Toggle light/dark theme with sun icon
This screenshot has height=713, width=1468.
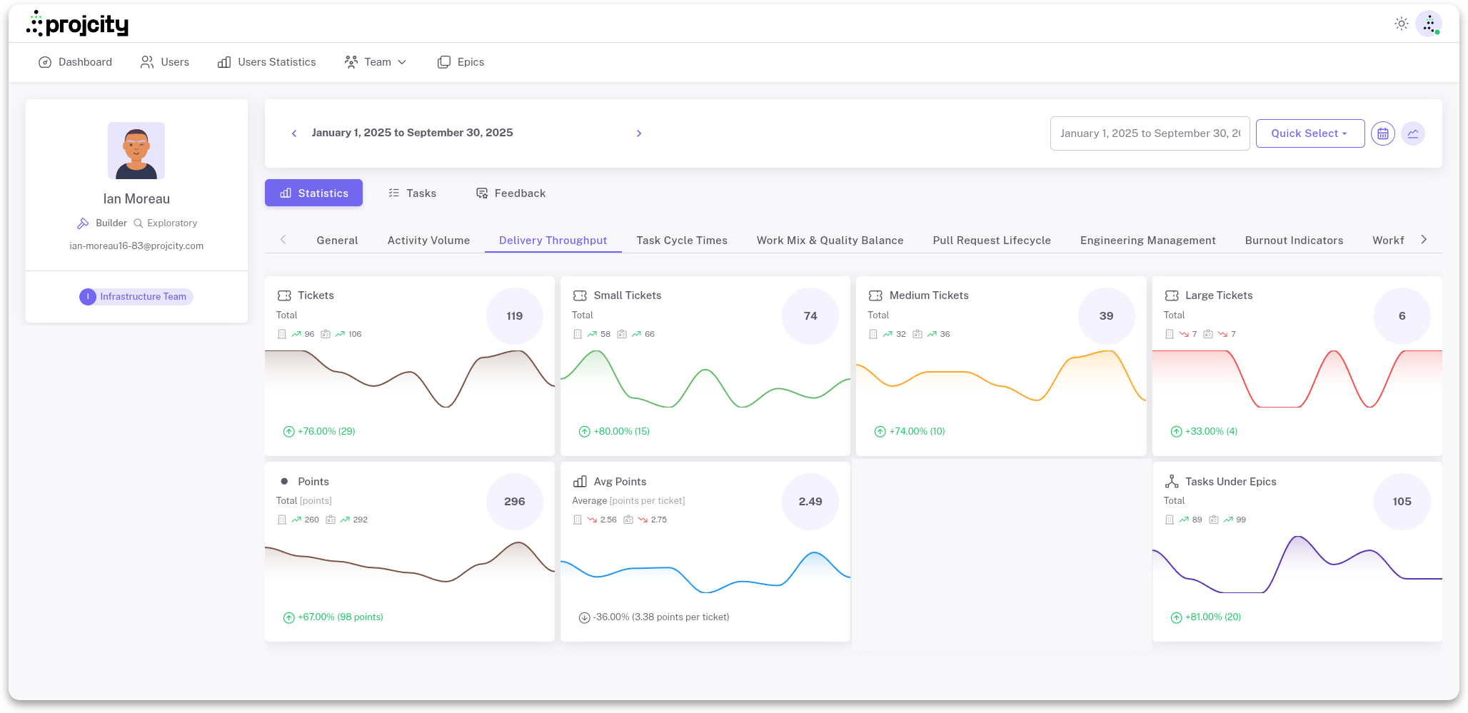tap(1401, 23)
